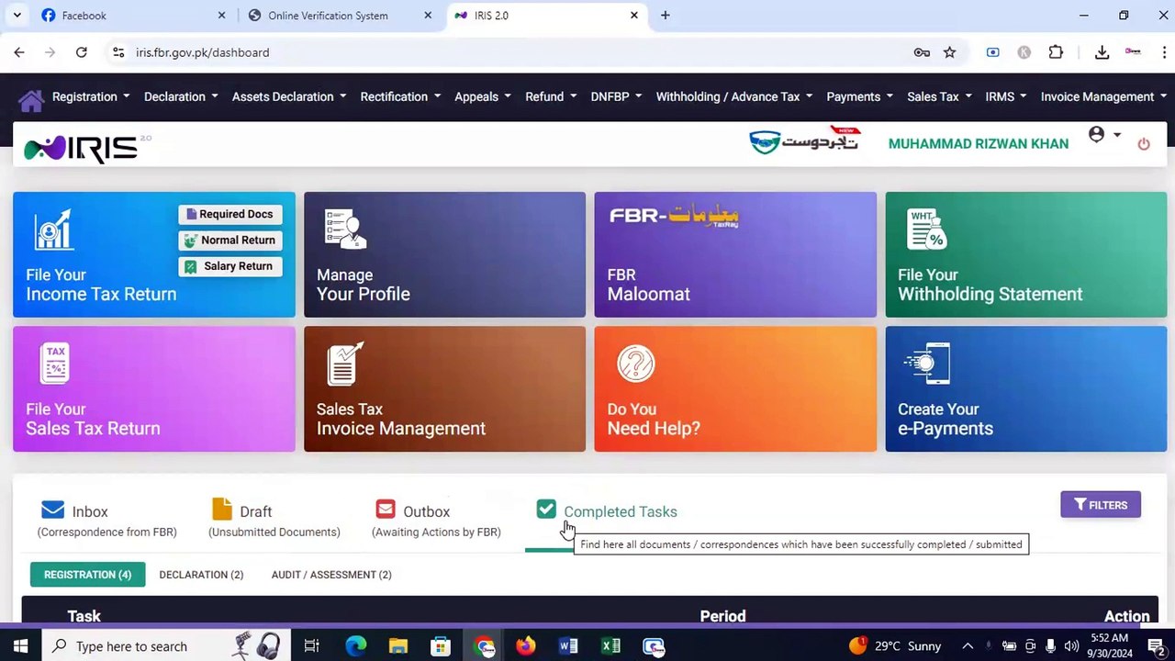This screenshot has width=1175, height=661.
Task: Click the red power logout icon
Action: click(x=1143, y=144)
